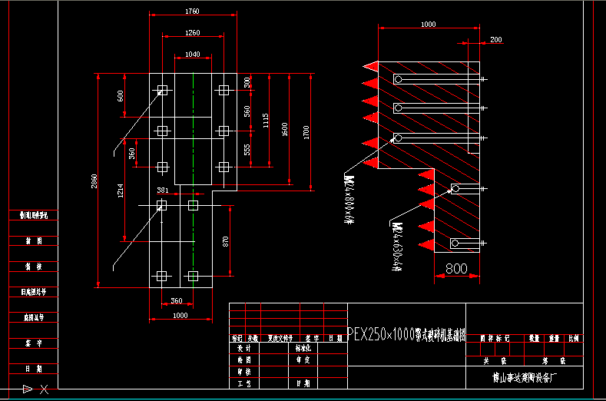Select the 870 vertical dimension text
Image resolution: width=606 pixels, height=401 pixels.
point(226,240)
